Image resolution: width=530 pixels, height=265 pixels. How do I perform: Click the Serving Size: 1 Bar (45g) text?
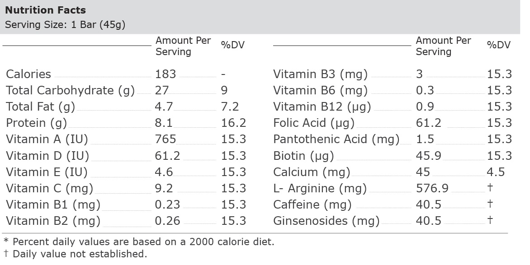65,25
